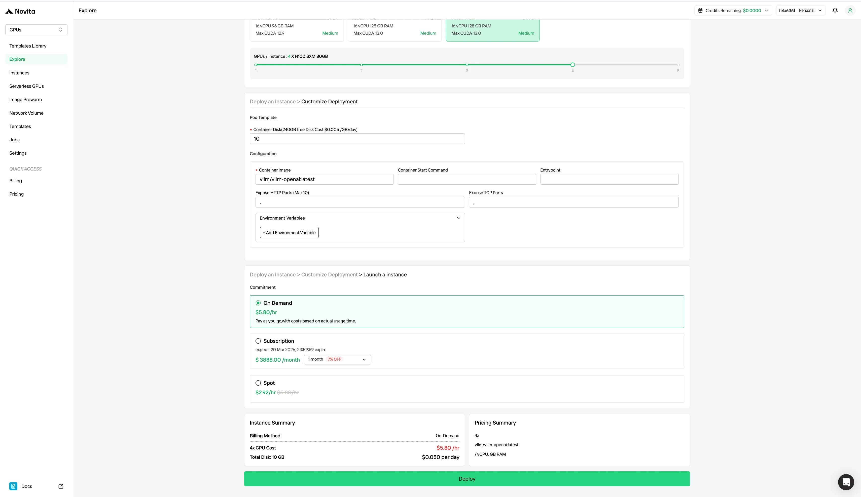
Task: Open Billing quick access link
Action: 15,181
